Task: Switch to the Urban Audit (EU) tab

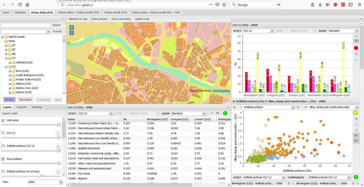Action: [116, 12]
